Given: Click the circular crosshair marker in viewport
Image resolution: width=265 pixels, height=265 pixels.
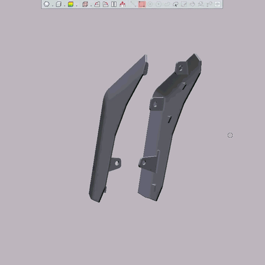Looking at the screenshot, I should (230, 135).
